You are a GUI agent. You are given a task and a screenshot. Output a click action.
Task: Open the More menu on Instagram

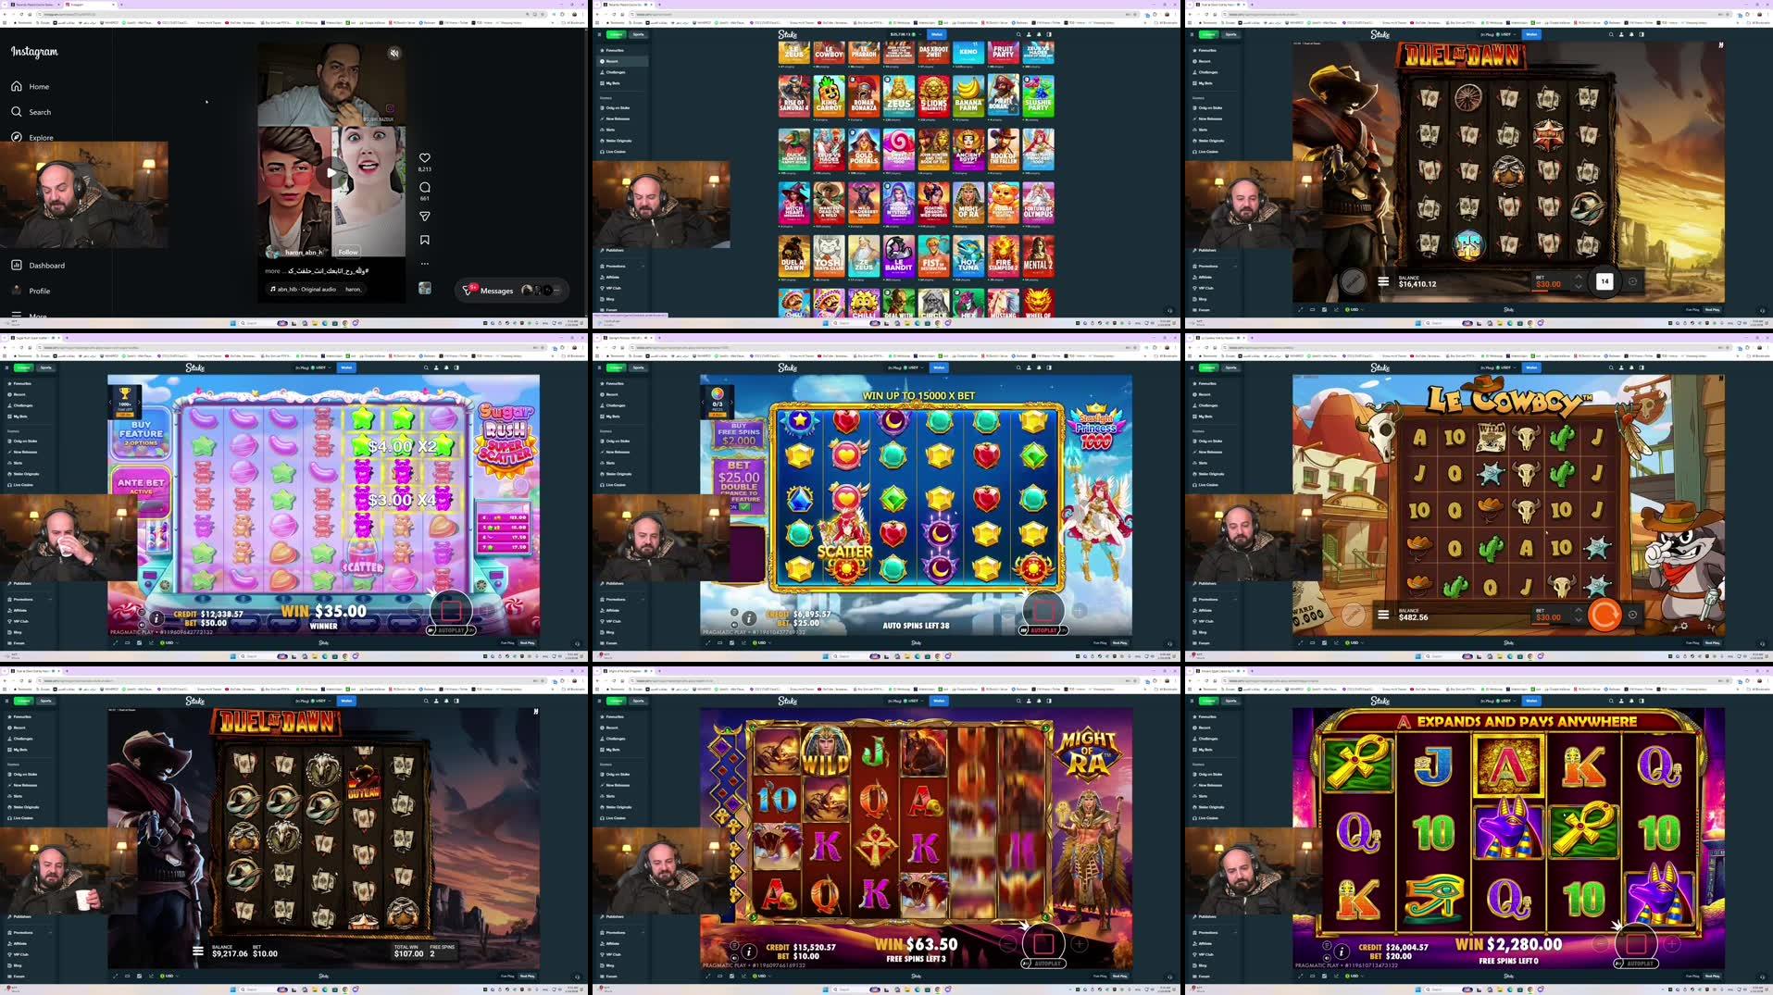point(37,316)
